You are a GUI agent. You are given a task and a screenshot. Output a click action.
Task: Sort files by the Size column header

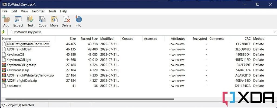point(72,39)
